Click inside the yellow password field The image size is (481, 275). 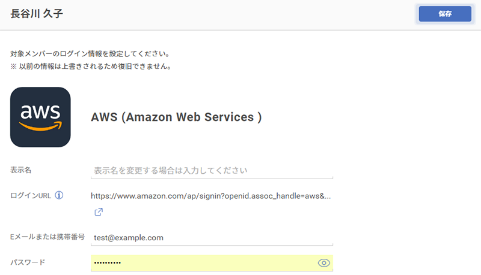tap(212, 263)
